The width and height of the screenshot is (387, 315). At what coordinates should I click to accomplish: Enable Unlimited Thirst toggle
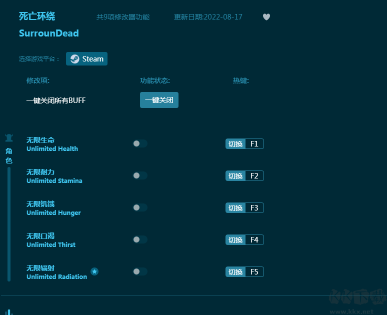(140, 239)
